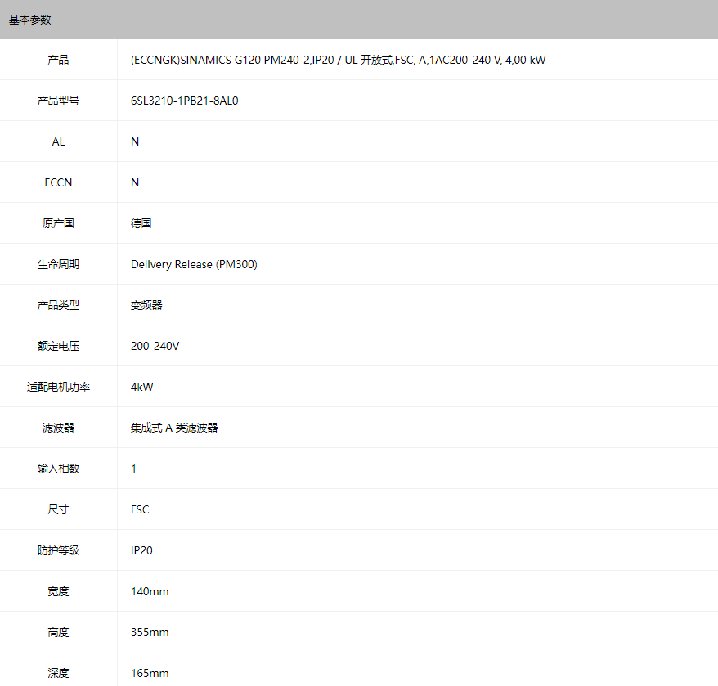Click the 产品类型 label

pos(58,305)
